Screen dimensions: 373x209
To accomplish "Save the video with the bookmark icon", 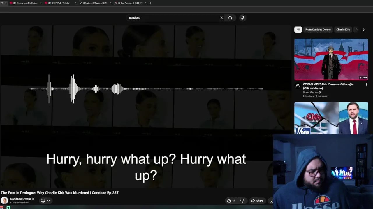I will click(271, 201).
